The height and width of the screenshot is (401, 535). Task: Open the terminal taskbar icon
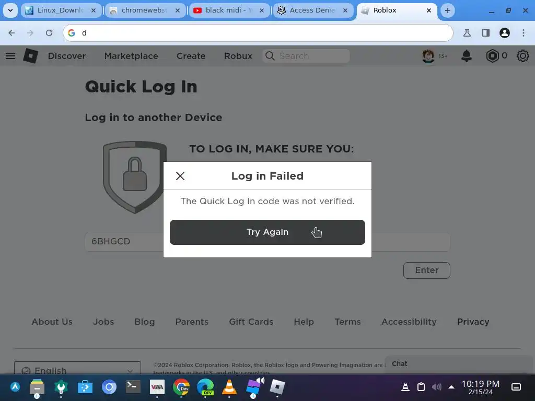coord(133,387)
